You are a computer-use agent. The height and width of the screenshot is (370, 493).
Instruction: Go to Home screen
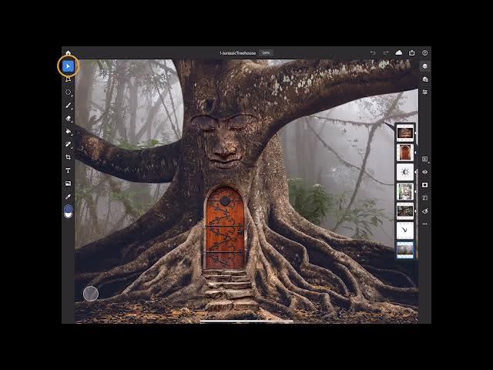pyautogui.click(x=68, y=52)
